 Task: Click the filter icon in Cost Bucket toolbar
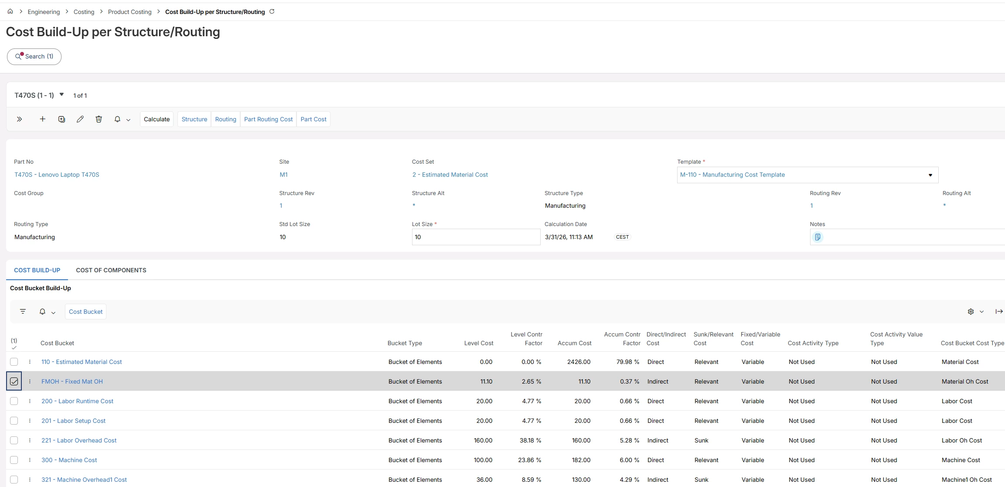point(23,312)
